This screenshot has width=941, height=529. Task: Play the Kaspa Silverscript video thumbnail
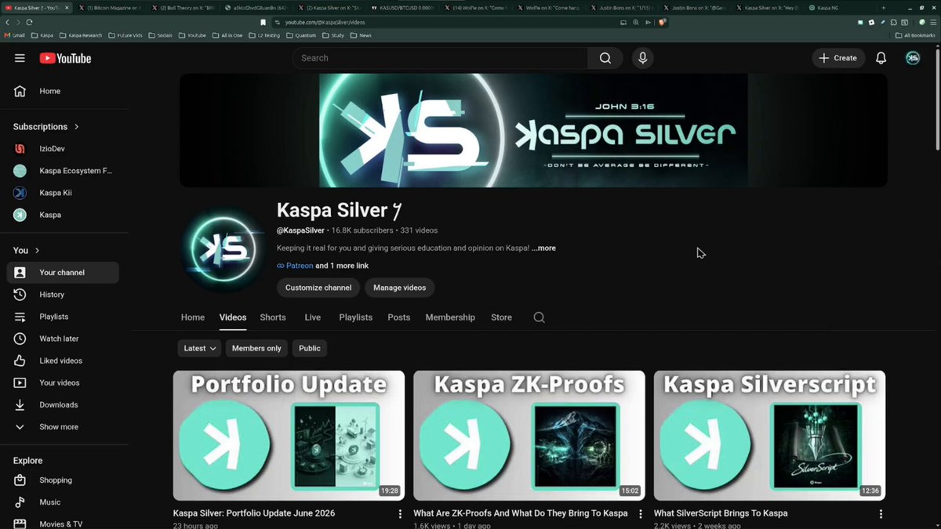769,436
